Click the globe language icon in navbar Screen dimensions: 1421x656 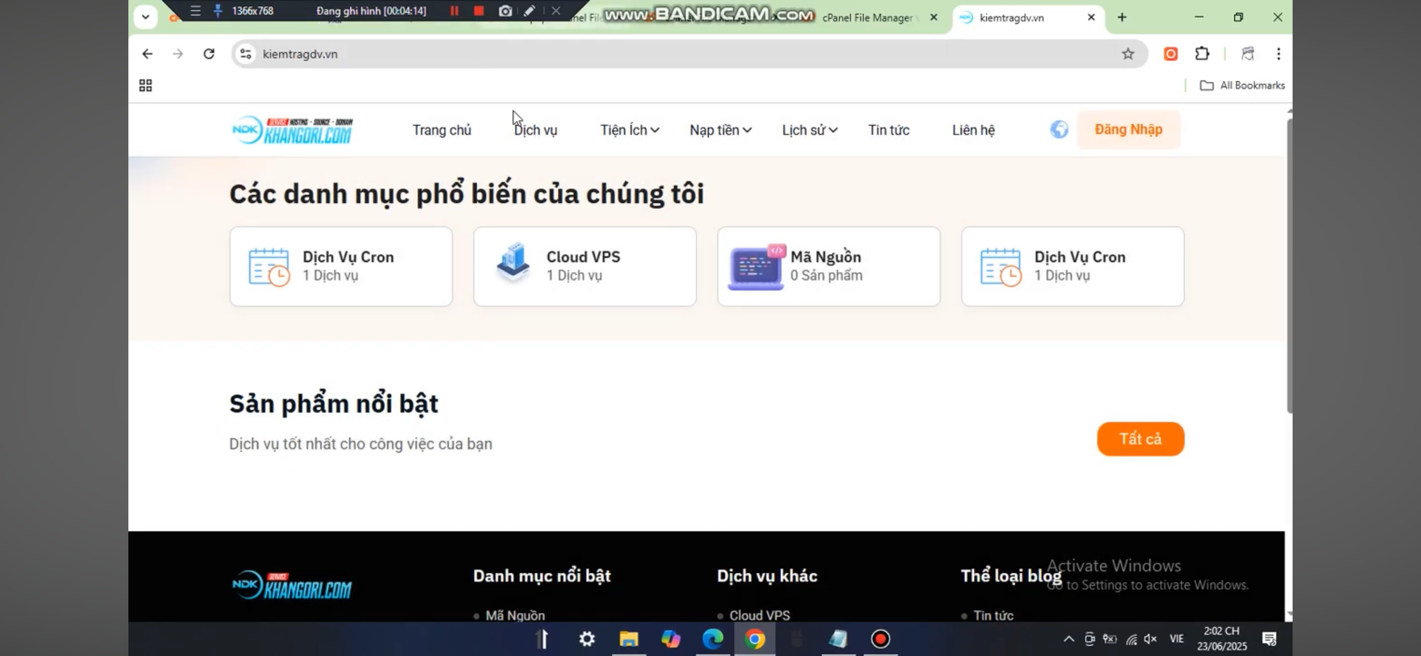1058,129
